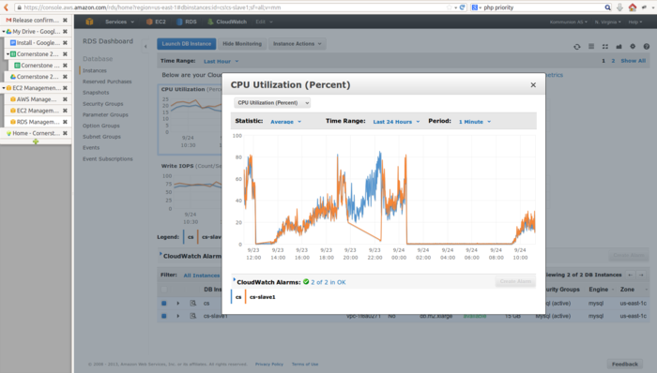The height and width of the screenshot is (373, 657).
Task: Close the CPU Utilization dialog
Action: point(533,85)
